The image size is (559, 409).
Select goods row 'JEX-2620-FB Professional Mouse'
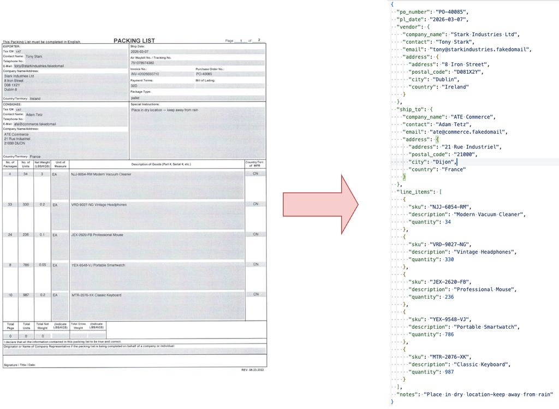(97, 235)
